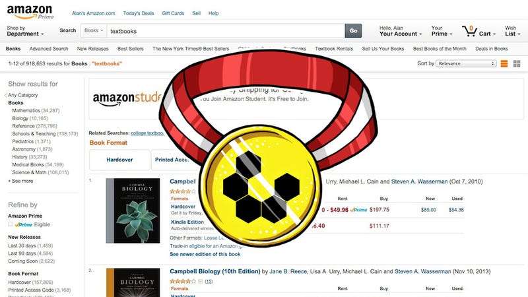
Task: Click into the textbooks search field
Action: point(226,31)
